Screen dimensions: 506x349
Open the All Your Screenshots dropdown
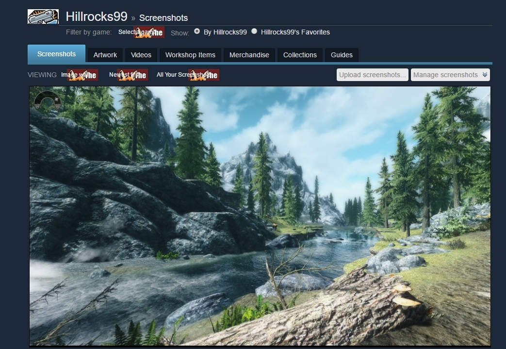click(187, 75)
